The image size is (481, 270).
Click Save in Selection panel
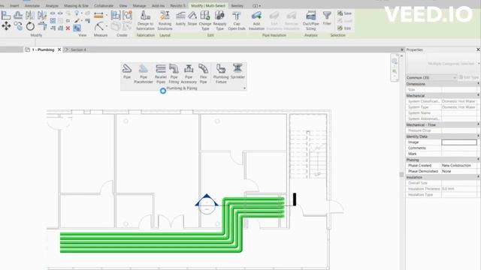pos(344,13)
